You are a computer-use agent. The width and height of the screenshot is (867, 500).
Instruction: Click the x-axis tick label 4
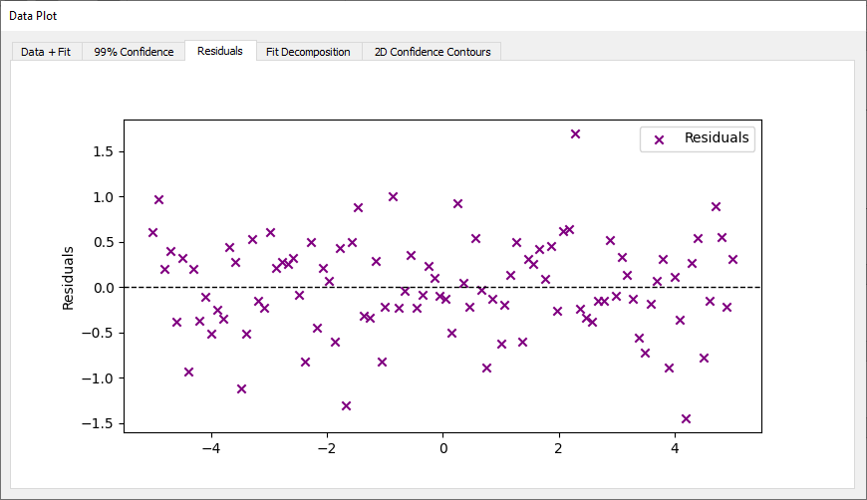pyautogui.click(x=675, y=448)
